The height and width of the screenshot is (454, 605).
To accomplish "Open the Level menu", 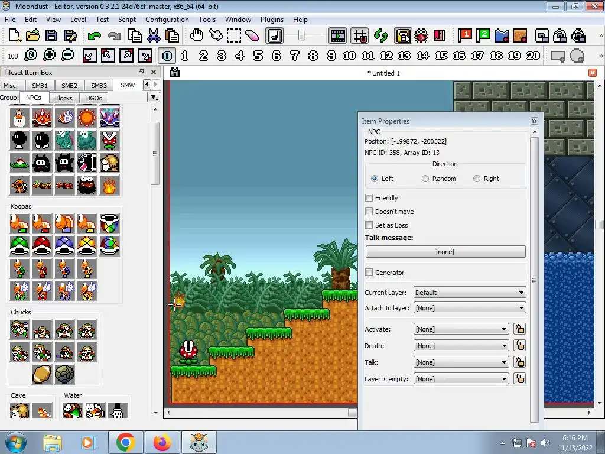I will [x=79, y=20].
